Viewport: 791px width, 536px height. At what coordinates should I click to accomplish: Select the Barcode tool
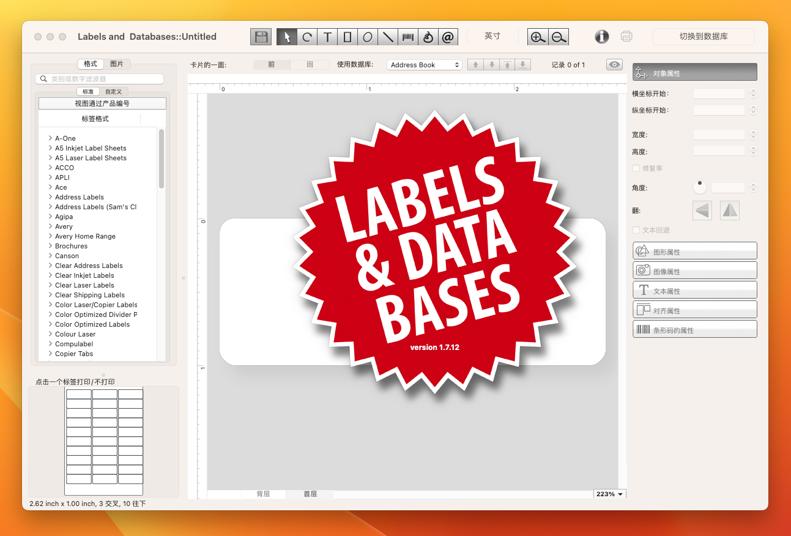click(x=407, y=36)
